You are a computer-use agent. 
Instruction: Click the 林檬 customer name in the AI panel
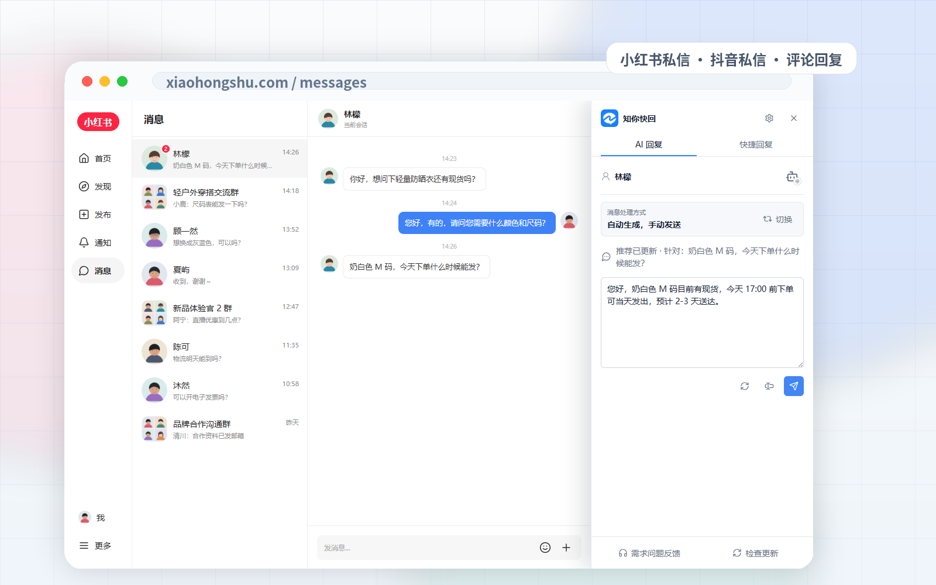point(623,177)
